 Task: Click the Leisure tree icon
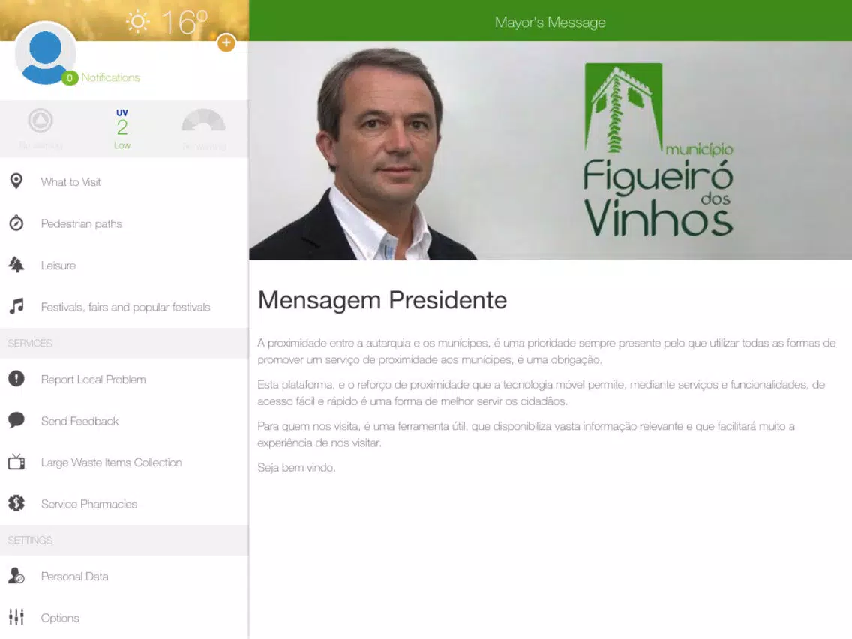coord(16,265)
